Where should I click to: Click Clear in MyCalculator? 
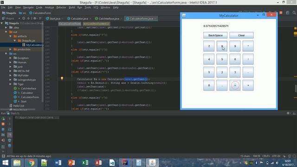pyautogui.click(x=241, y=35)
